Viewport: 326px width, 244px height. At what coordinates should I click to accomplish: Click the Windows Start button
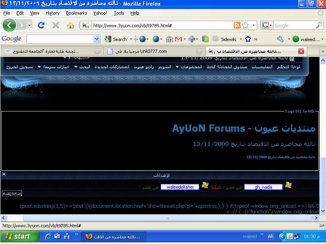point(17,236)
